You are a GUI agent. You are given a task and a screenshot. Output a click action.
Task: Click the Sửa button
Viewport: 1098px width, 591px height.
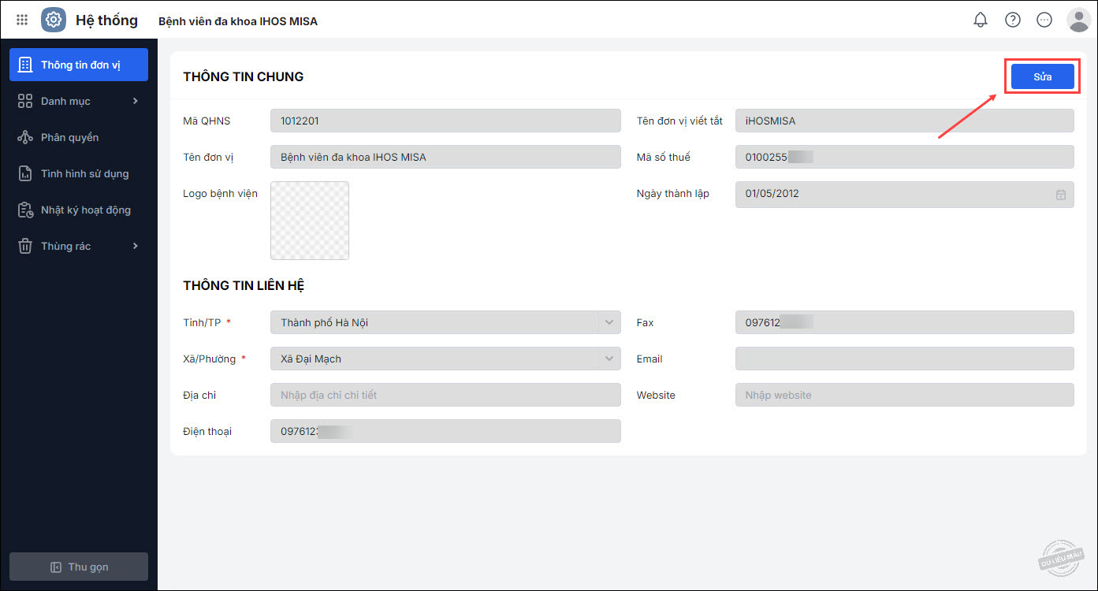tap(1042, 76)
